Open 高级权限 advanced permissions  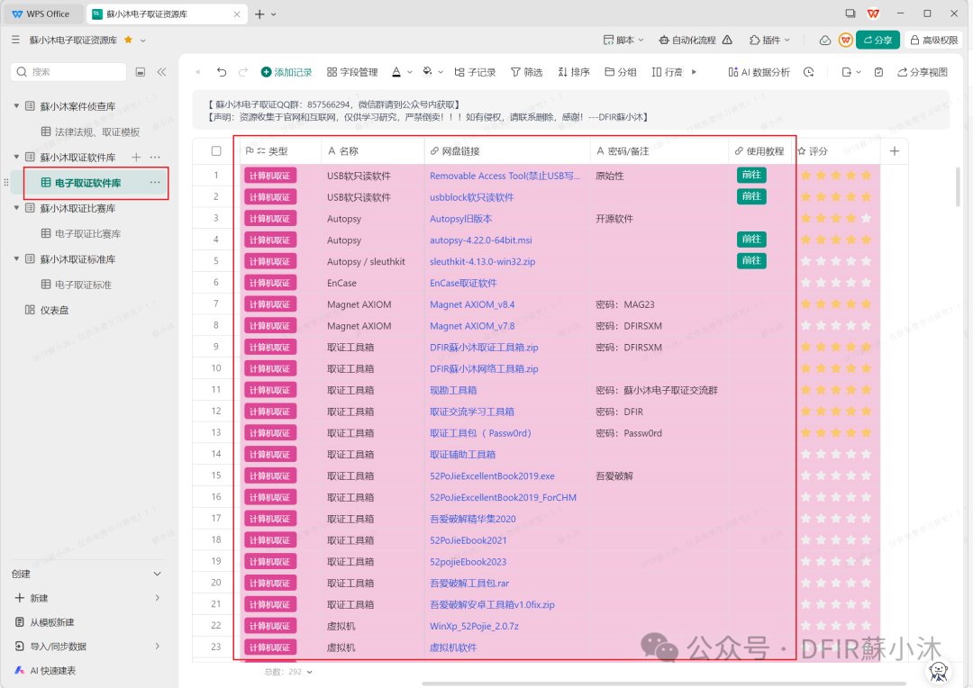[934, 40]
